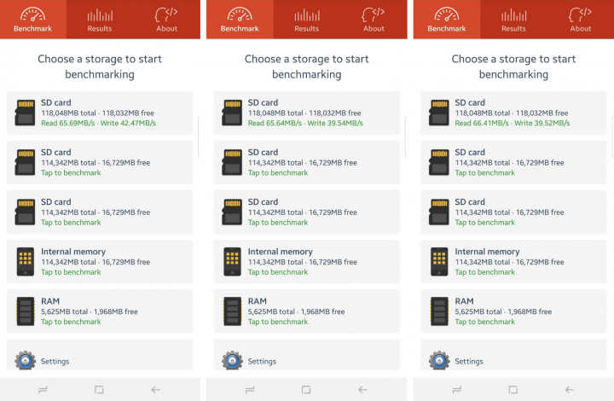Click RAM chip icon in right screen
Image resolution: width=614 pixels, height=401 pixels.
click(439, 311)
